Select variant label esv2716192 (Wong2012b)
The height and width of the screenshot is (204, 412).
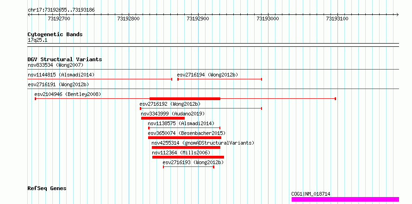pos(170,104)
